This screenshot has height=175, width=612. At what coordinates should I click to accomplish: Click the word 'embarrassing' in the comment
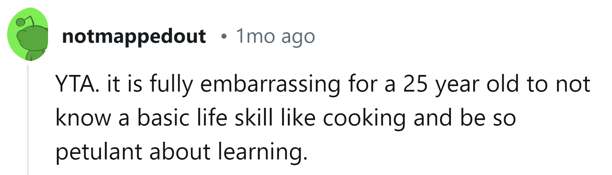[x=270, y=84]
